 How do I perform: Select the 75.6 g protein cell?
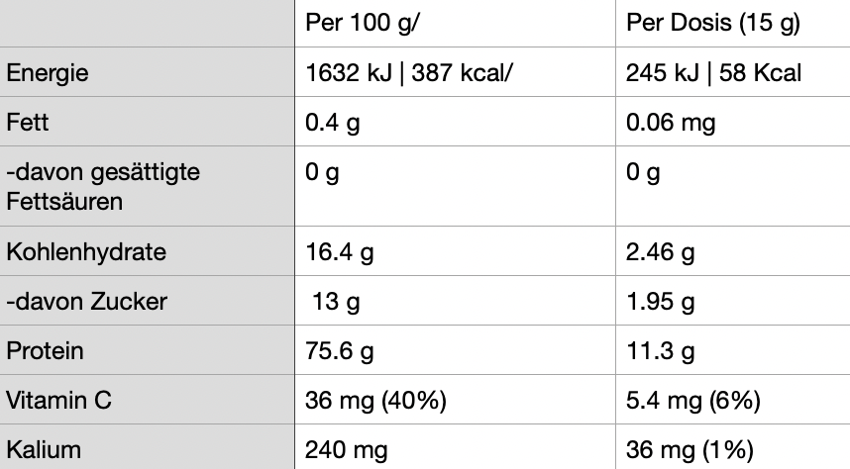pos(456,350)
